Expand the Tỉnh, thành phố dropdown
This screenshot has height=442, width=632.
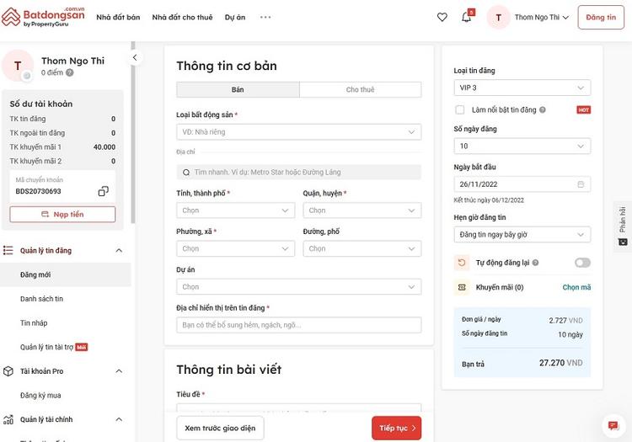235,210
